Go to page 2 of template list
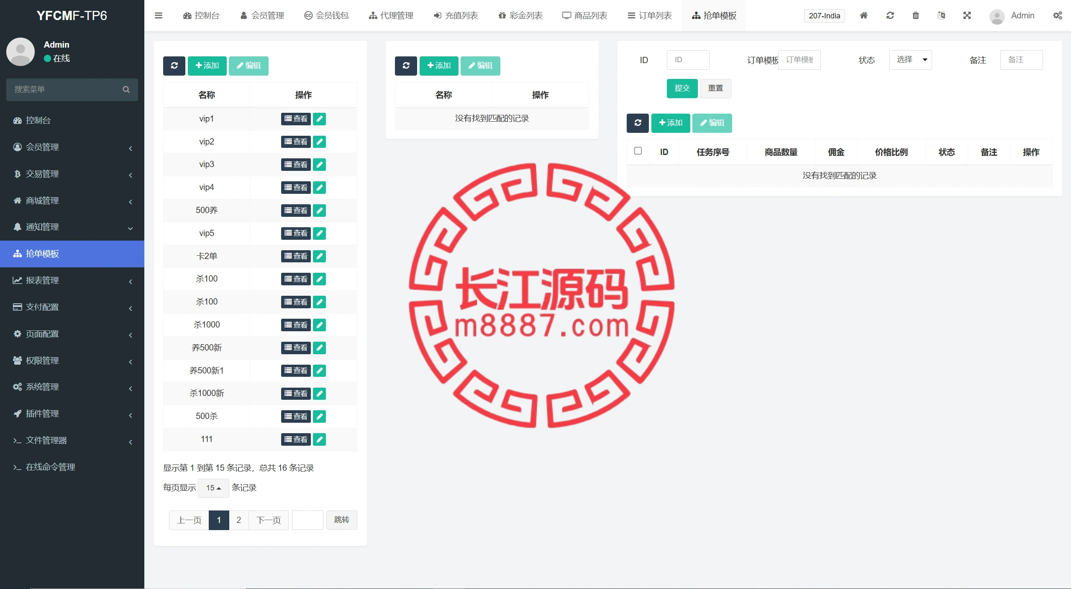 click(x=238, y=520)
